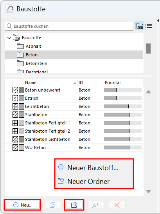Screen dimensions: 160x214
Task: Click the Betonstein folder icon
Action: (x=20, y=63)
